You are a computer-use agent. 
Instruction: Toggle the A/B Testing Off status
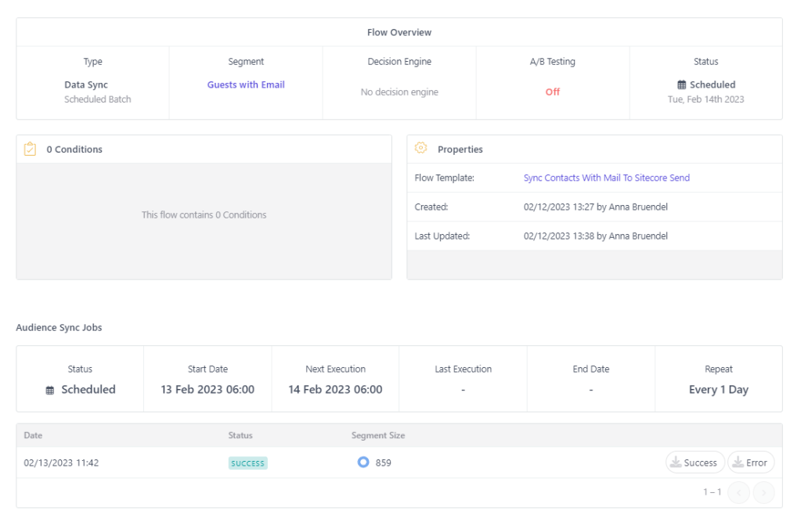[552, 92]
